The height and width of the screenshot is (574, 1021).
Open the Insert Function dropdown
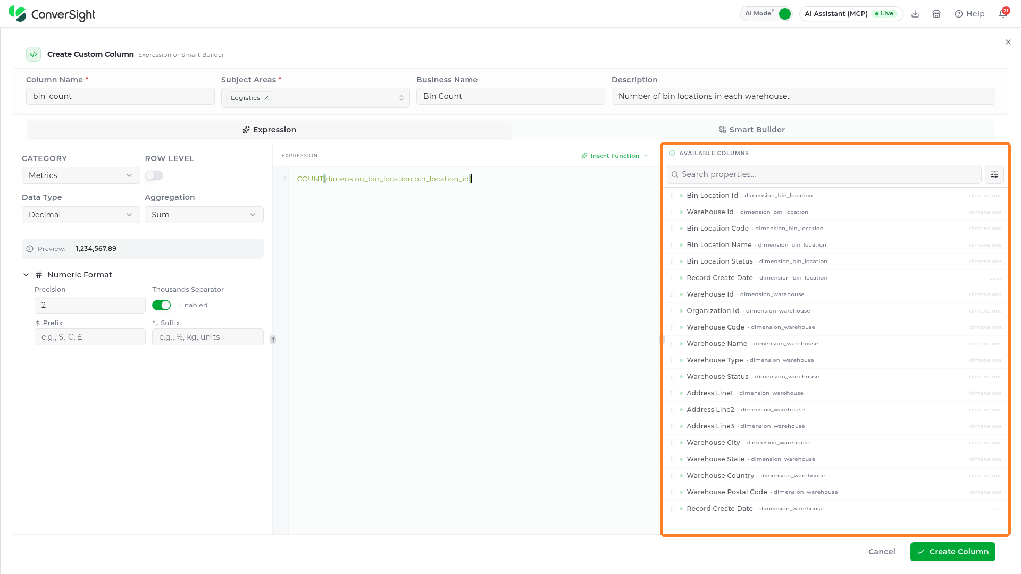click(x=614, y=156)
